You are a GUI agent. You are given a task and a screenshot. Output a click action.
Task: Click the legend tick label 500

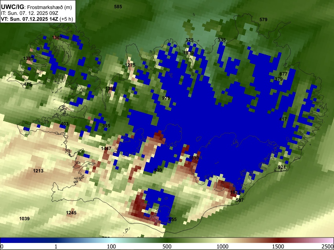(167, 246)
